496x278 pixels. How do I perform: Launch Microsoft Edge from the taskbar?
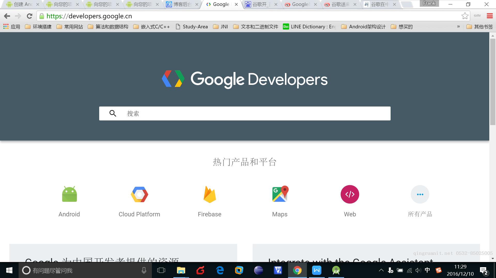220,270
